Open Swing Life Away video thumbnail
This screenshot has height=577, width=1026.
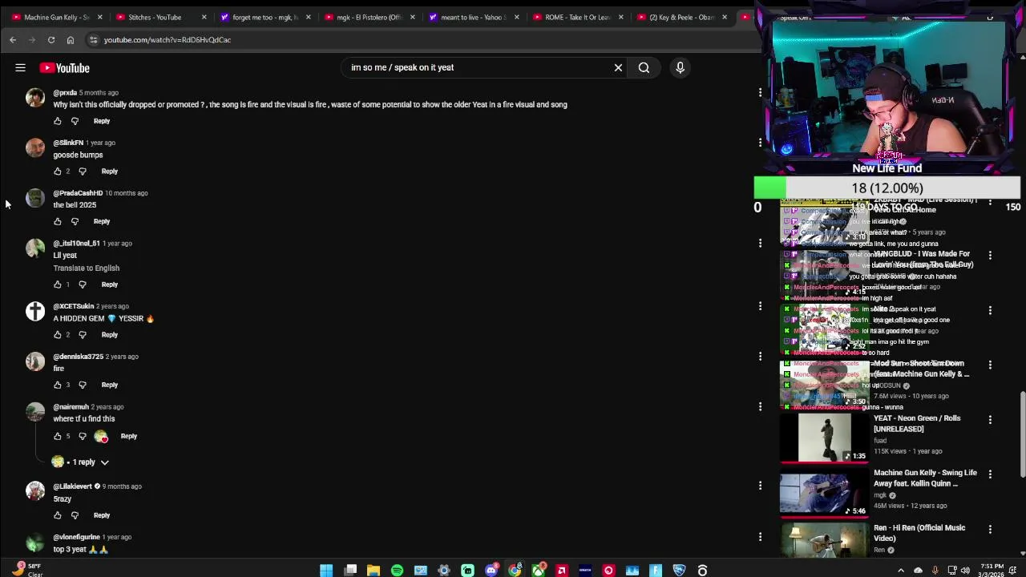(x=824, y=493)
